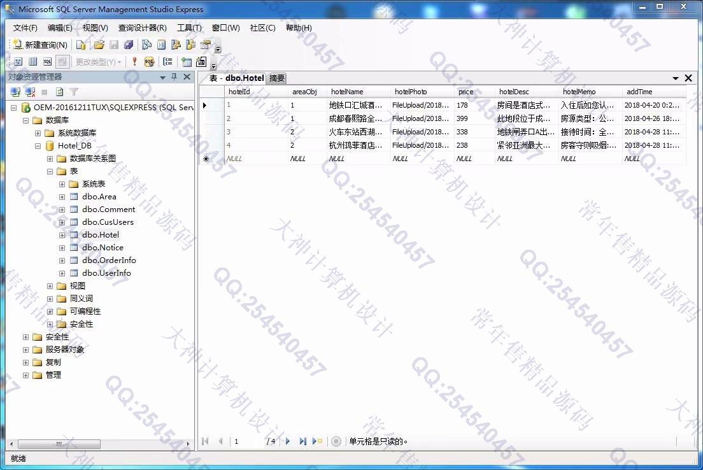This screenshot has height=470, width=703.
Task: Open the 更改类型 dropdown
Action: [98, 62]
